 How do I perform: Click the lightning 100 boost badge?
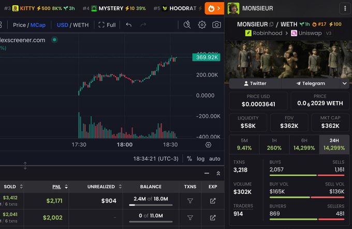335,24
